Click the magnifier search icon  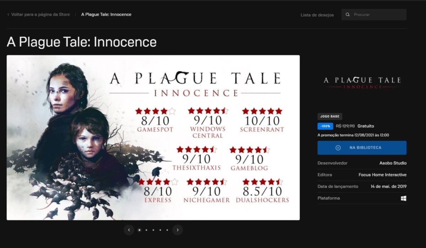[348, 15]
